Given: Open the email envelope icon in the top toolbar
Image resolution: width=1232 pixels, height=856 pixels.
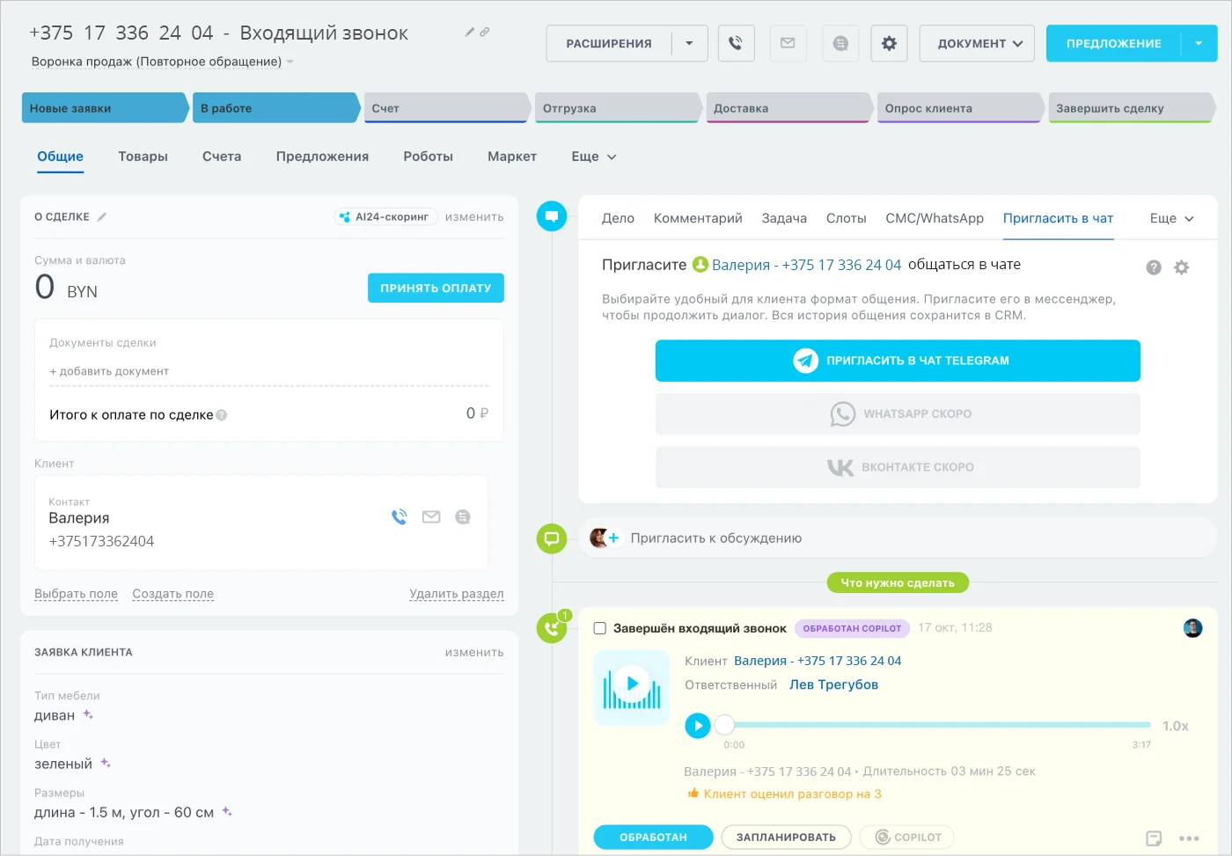Looking at the screenshot, I should click(788, 43).
